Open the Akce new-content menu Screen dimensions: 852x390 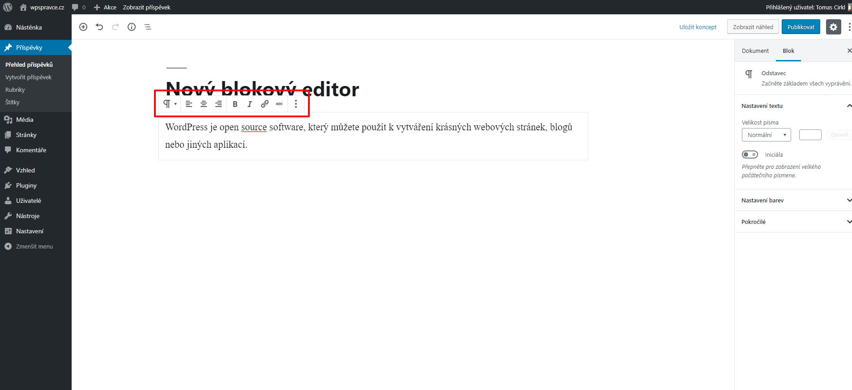[x=105, y=7]
